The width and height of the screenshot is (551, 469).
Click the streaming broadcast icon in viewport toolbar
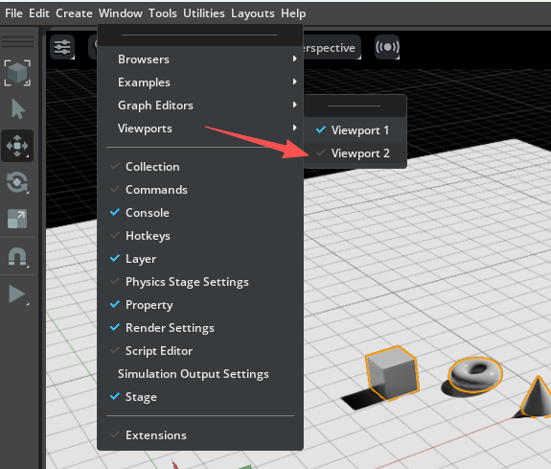[387, 47]
